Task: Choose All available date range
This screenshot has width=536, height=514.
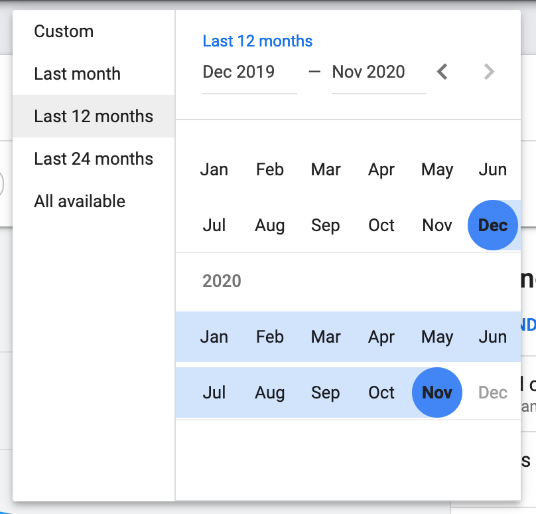Action: point(80,201)
